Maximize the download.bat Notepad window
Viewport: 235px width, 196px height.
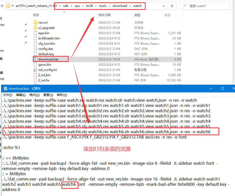coord(222,88)
